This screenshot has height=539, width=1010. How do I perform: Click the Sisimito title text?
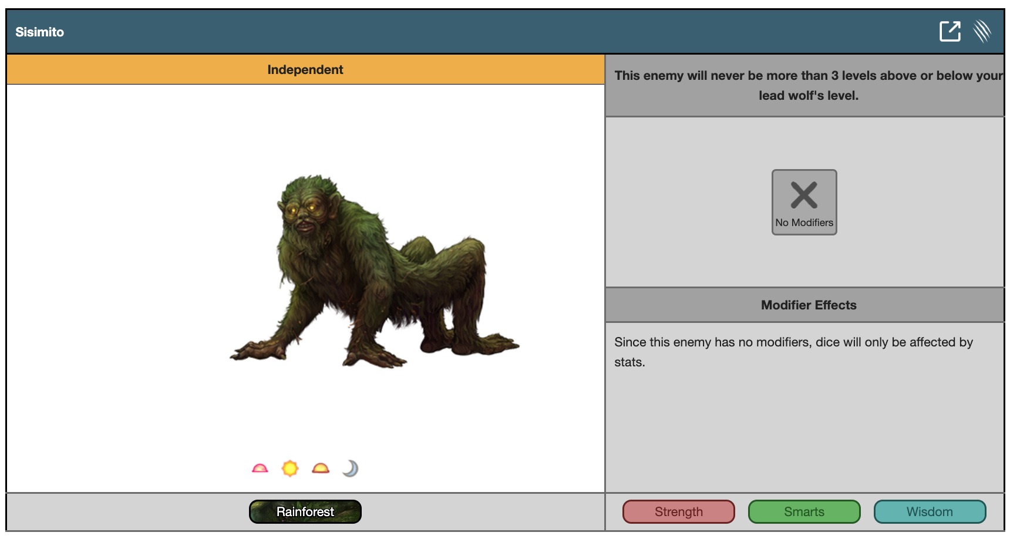point(40,32)
